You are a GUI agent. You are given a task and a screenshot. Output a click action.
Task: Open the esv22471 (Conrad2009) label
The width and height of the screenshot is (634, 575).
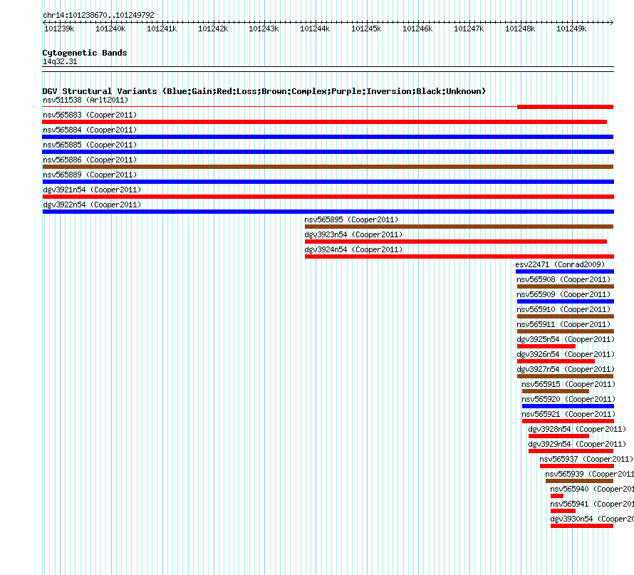tap(560, 264)
